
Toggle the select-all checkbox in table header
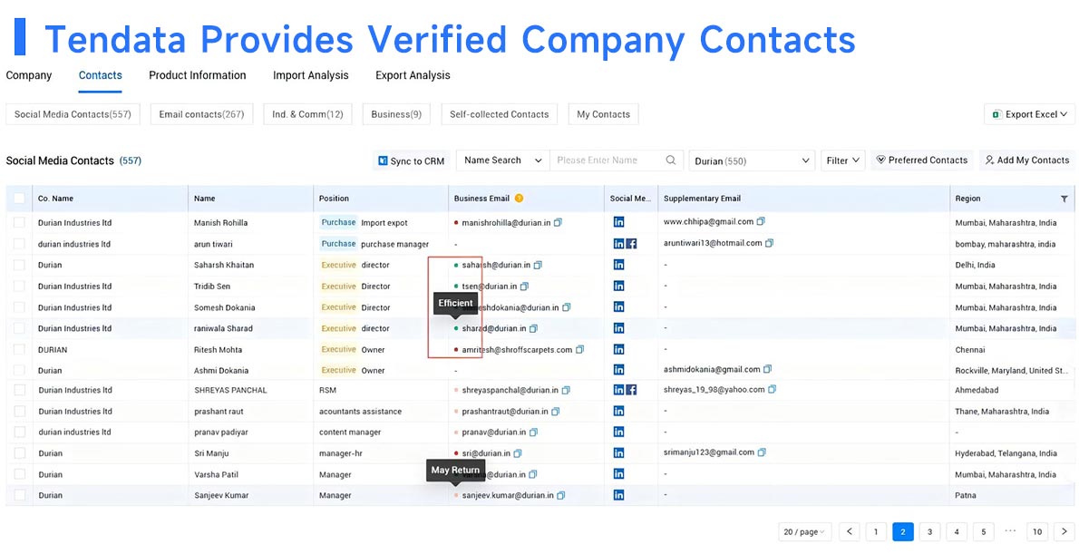tap(19, 199)
